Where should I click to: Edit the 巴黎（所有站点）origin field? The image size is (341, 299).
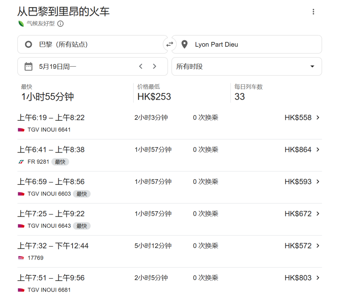point(95,44)
